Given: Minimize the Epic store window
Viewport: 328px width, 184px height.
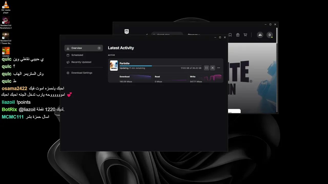Looking at the screenshot, I should pyautogui.click(x=265, y=25).
